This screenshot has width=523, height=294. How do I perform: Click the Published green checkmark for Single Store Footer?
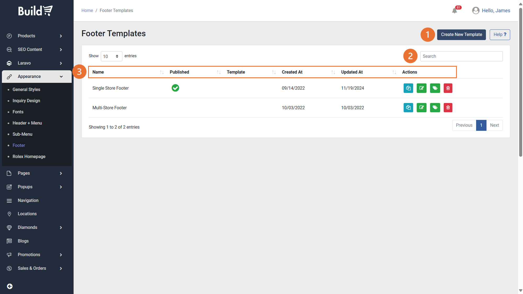point(175,88)
